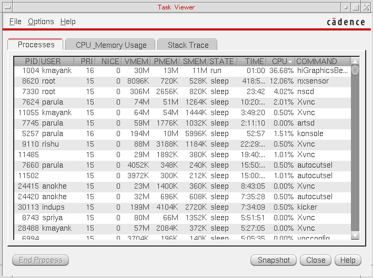
Task: Toggle CPU column sort arrow
Action: pyautogui.click(x=290, y=62)
